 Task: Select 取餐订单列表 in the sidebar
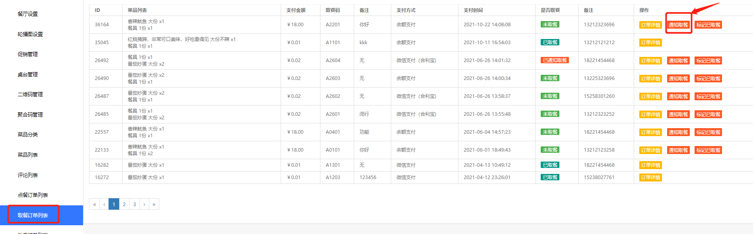[x=33, y=215]
